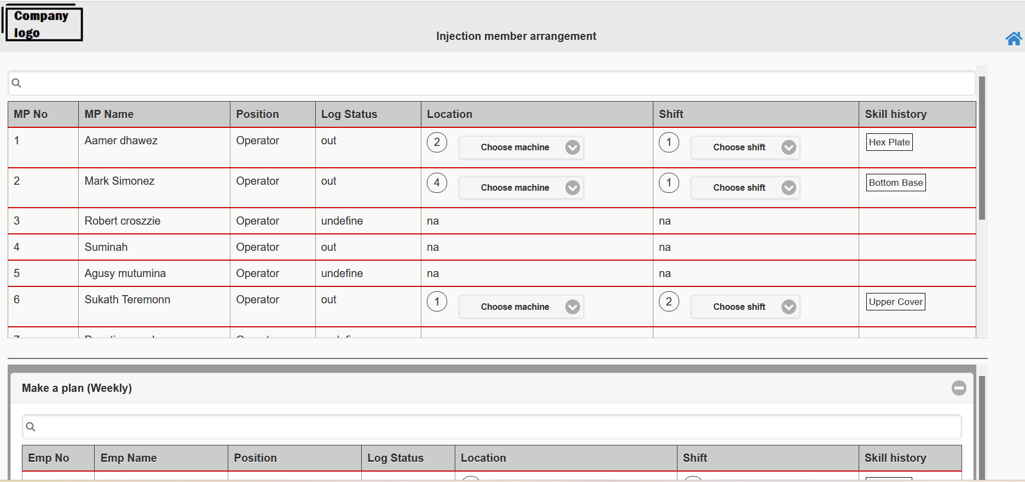
Task: Click the magnifier icon in the weekly plan search
Action: coord(31,427)
